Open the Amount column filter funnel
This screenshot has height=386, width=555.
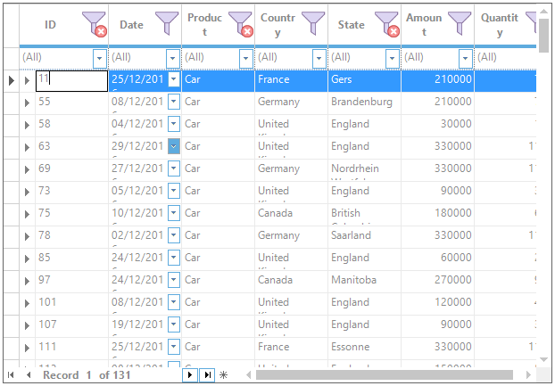pyautogui.click(x=459, y=23)
